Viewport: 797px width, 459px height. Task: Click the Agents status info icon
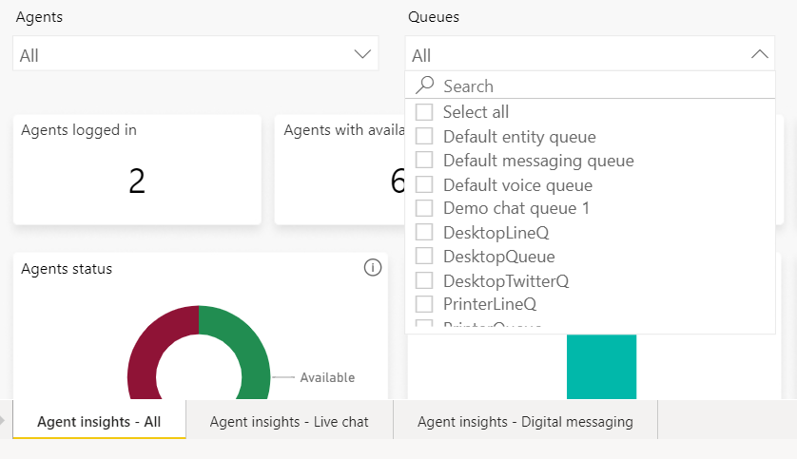[x=373, y=268]
